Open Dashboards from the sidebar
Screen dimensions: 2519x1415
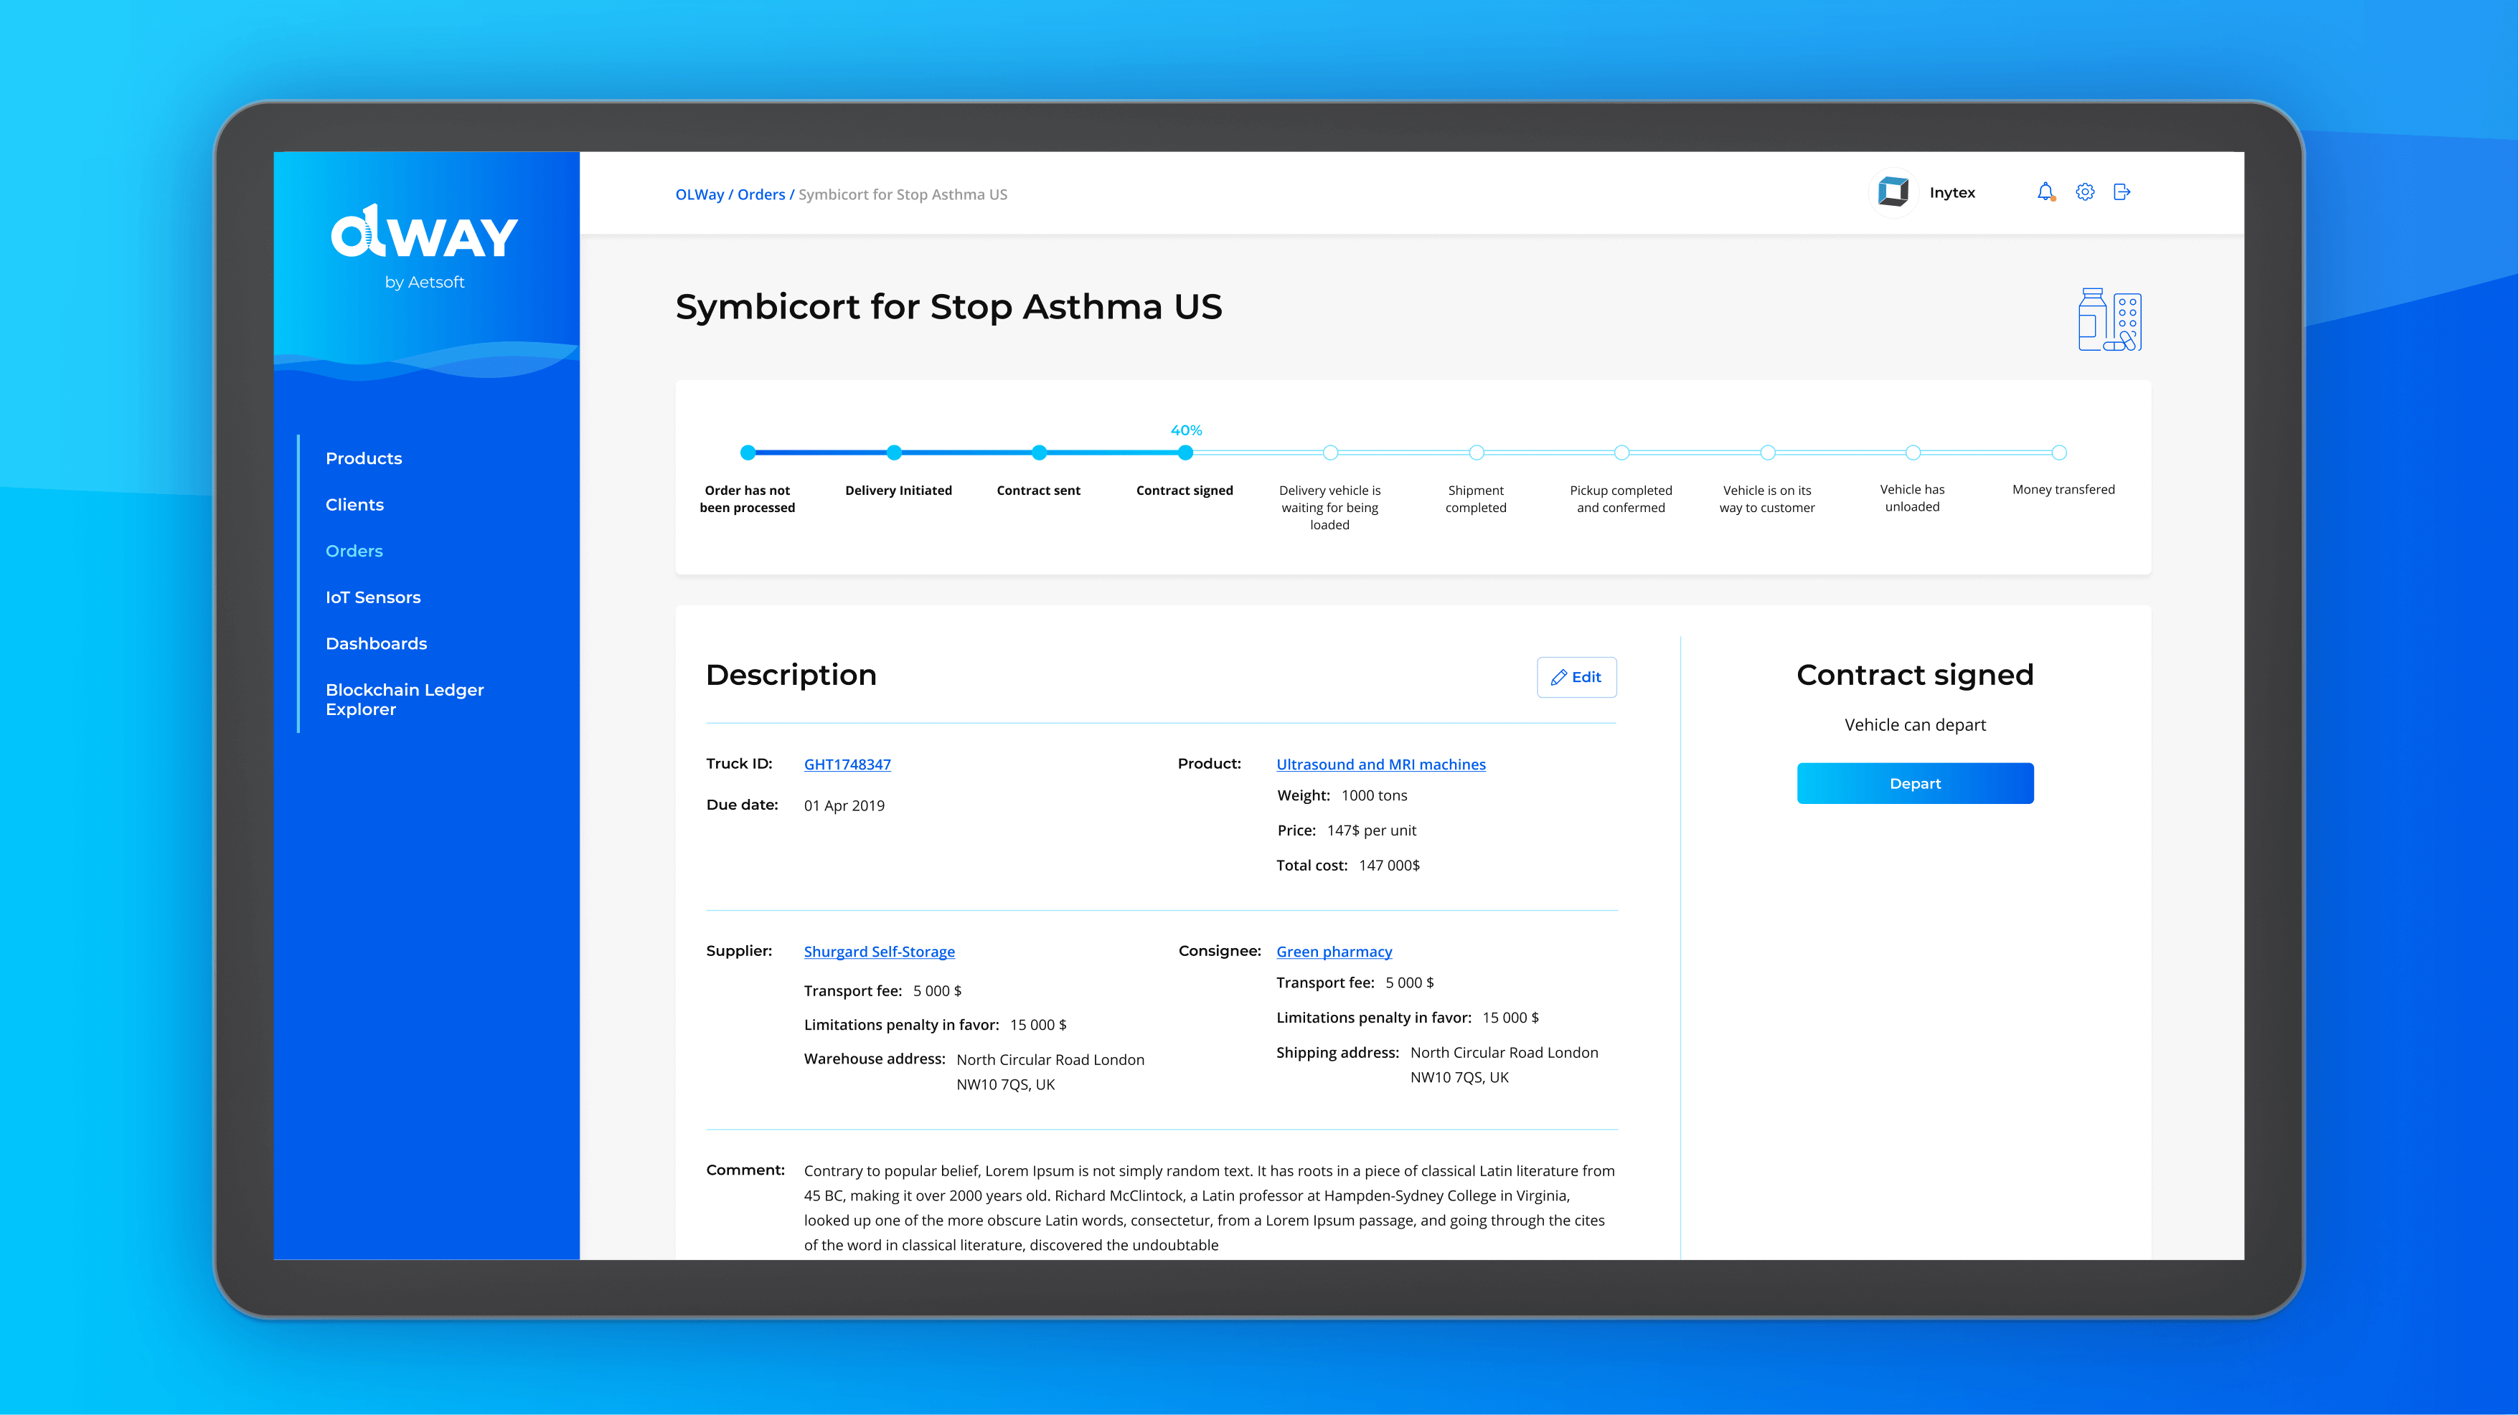375,643
